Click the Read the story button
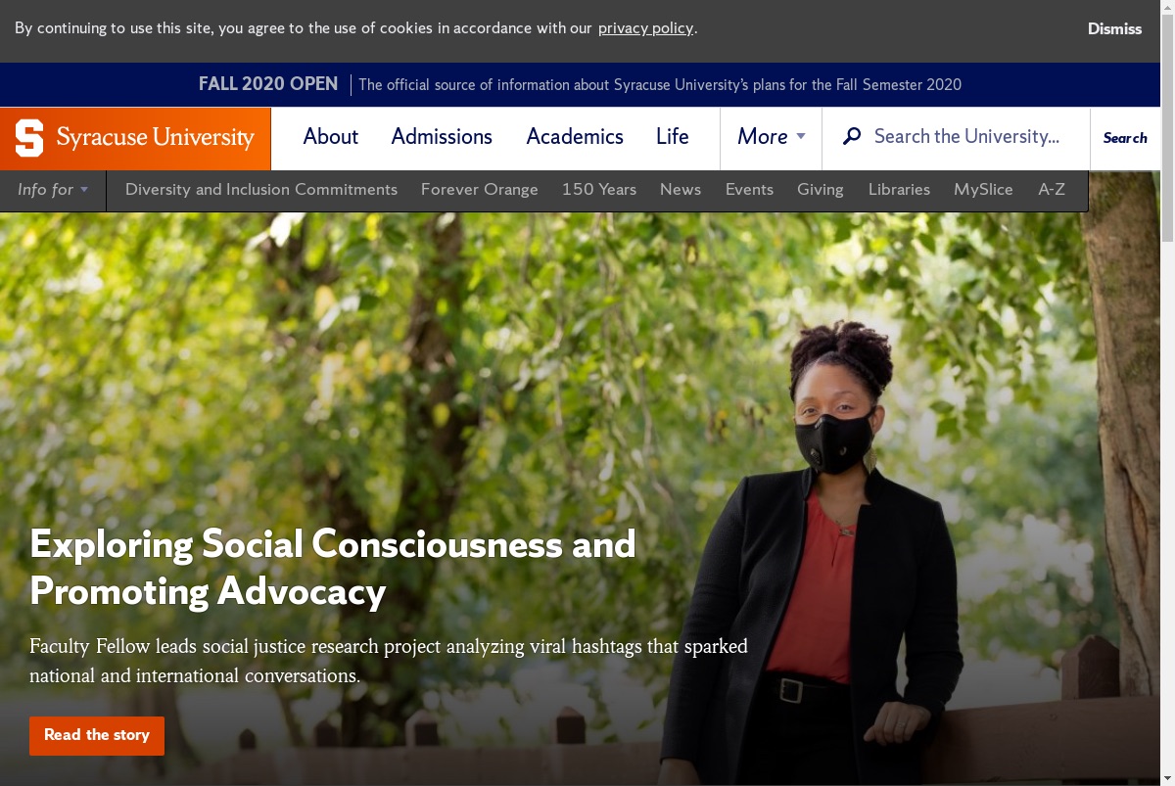Image resolution: width=1175 pixels, height=786 pixels. click(97, 735)
